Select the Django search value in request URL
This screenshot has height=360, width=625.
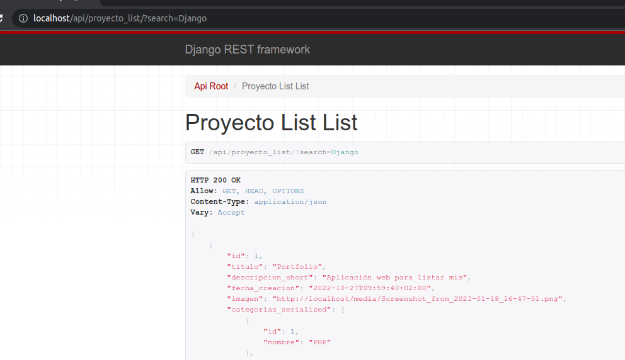(345, 152)
